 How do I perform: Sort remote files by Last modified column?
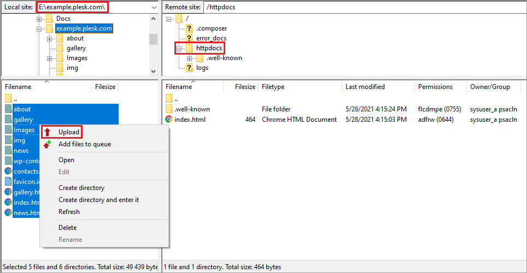tap(365, 87)
